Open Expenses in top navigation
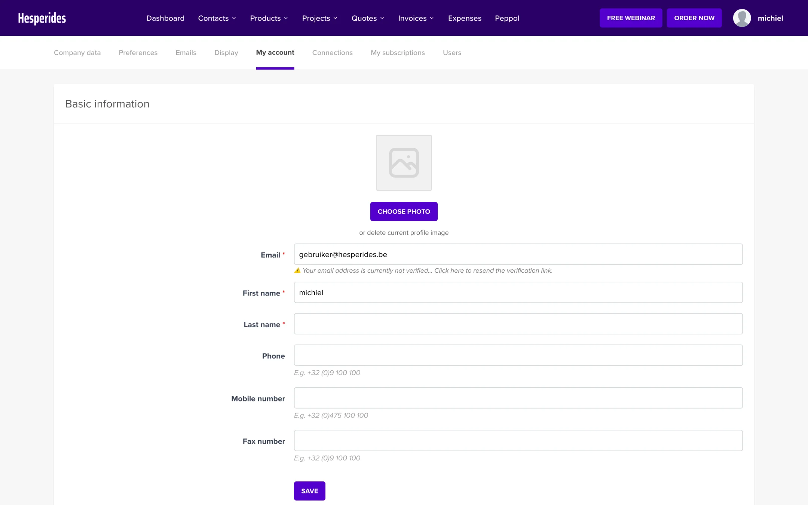 point(465,18)
